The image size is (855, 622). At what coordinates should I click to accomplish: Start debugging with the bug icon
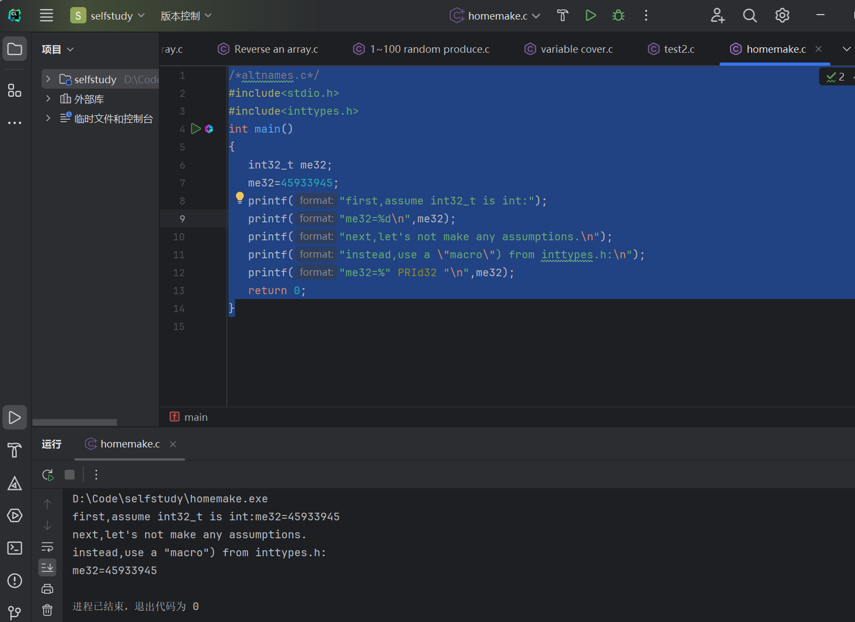pos(618,16)
